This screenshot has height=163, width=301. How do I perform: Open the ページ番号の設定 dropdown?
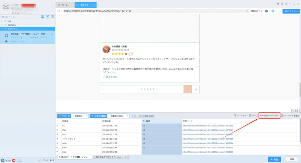pos(118,116)
